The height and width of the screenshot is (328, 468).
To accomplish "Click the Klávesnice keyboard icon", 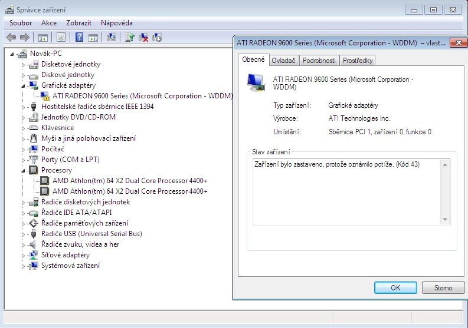I will click(34, 128).
